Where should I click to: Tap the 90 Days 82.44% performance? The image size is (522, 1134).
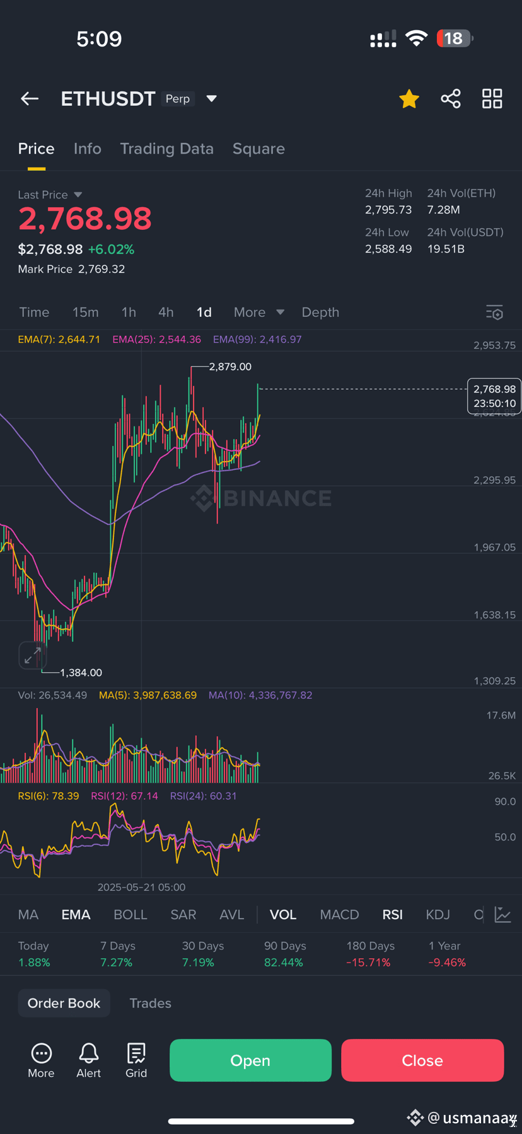tap(285, 954)
